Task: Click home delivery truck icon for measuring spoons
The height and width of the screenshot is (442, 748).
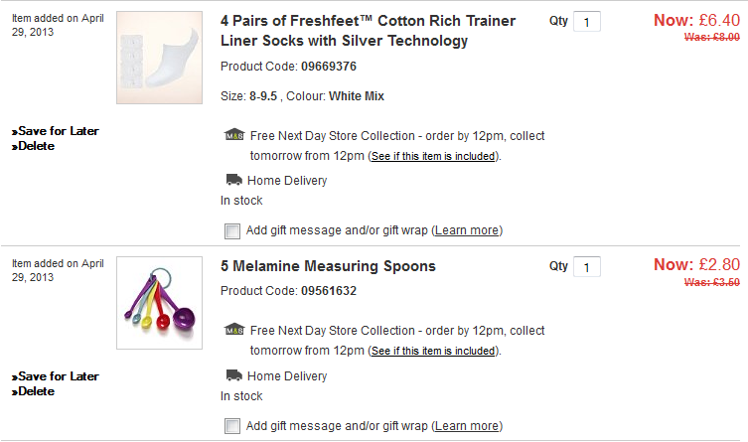Action: pos(233,375)
